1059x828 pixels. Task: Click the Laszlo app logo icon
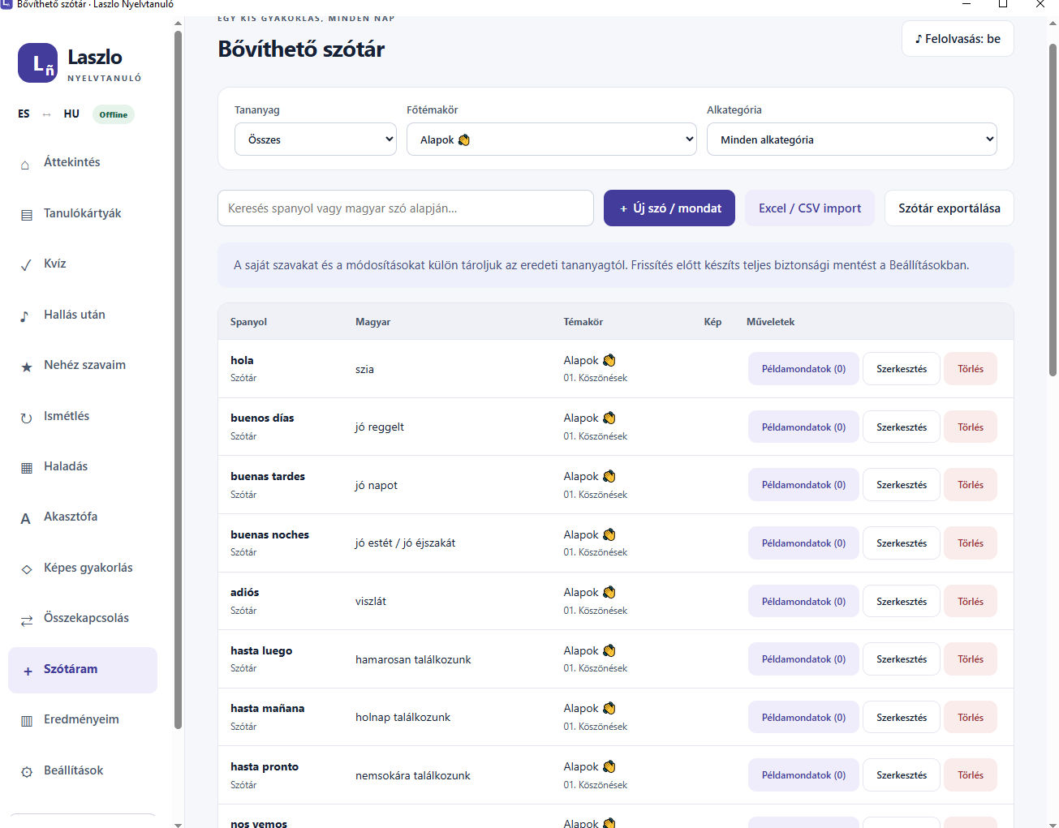click(x=37, y=63)
